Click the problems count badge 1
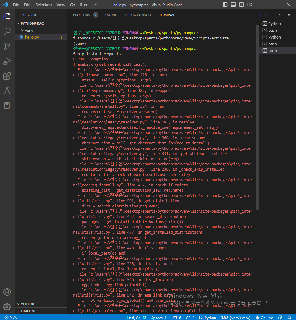 (x=96, y=15)
